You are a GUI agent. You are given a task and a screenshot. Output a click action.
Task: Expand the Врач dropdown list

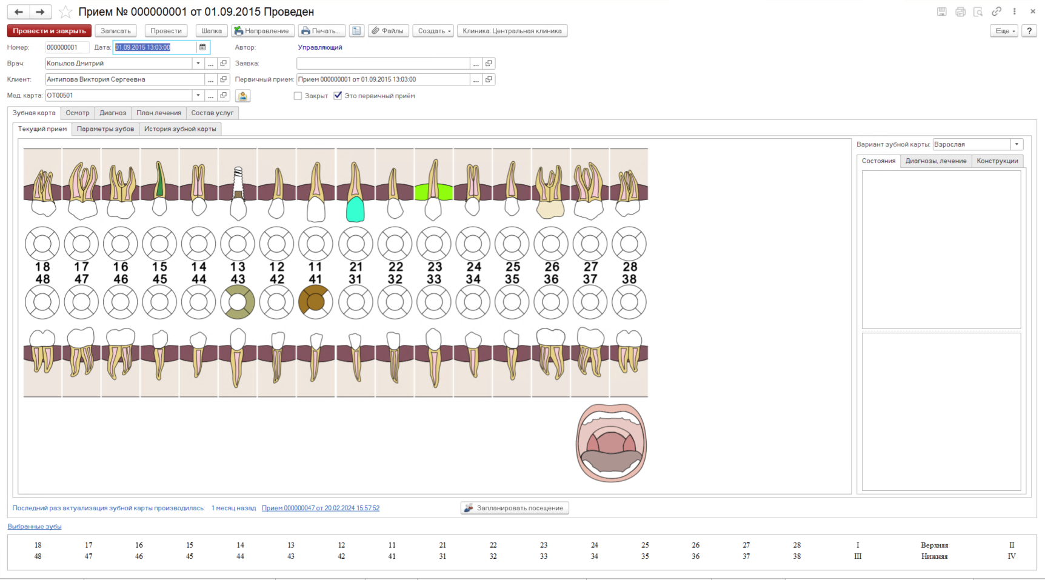point(198,64)
